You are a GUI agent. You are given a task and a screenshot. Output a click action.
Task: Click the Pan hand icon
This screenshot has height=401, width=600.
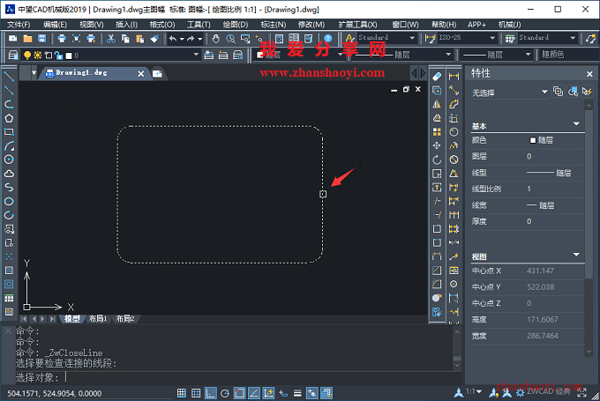click(216, 39)
